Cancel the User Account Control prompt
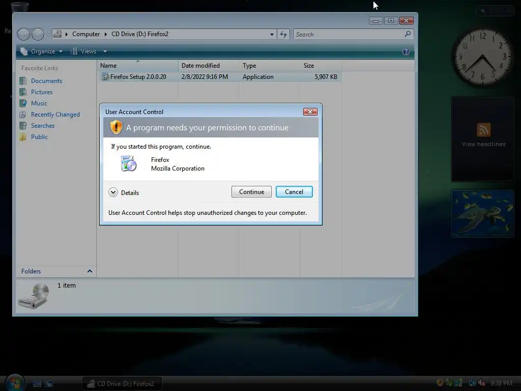The height and width of the screenshot is (391, 521). tap(294, 192)
